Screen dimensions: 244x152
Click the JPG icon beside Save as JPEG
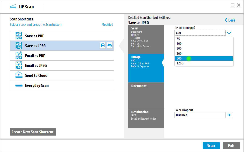19,46
